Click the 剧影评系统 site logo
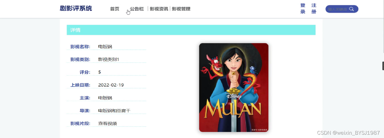 [76, 8]
